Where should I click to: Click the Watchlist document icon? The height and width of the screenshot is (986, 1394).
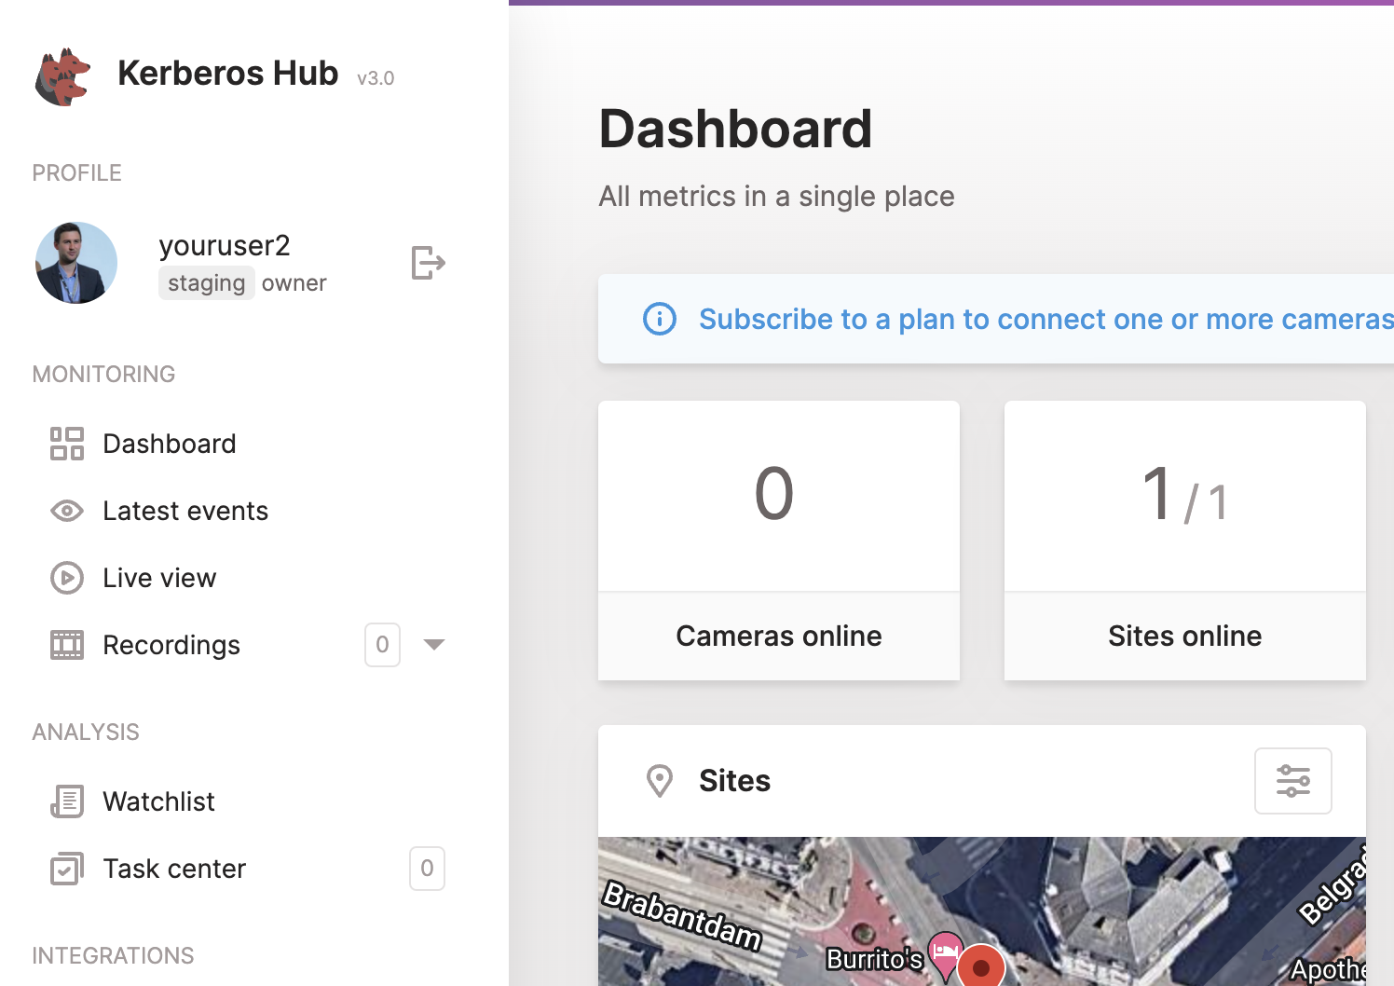click(67, 801)
